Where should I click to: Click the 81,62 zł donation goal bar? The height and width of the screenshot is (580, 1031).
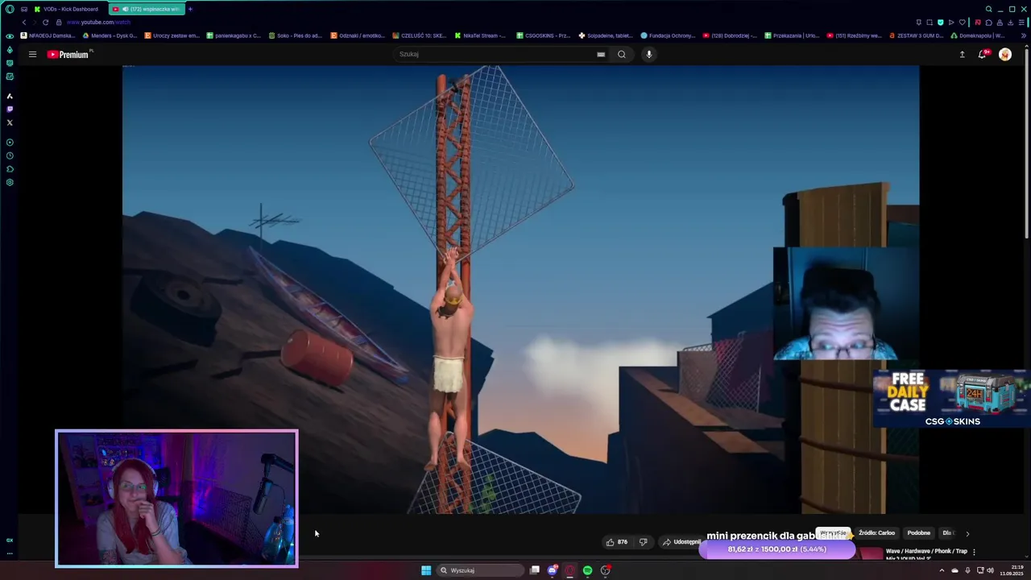click(x=776, y=549)
